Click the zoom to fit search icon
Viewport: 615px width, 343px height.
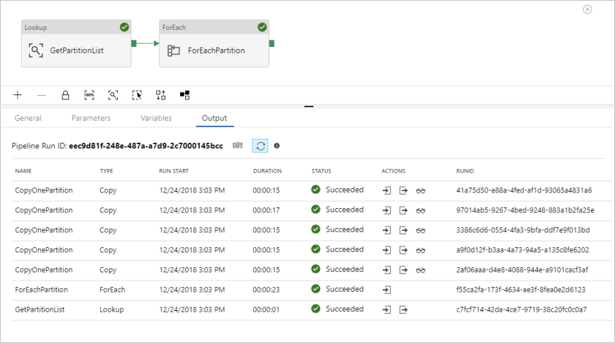(113, 94)
